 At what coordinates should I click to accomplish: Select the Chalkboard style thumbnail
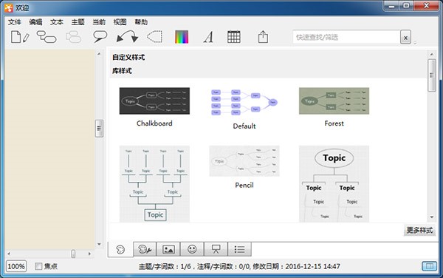[x=154, y=101]
